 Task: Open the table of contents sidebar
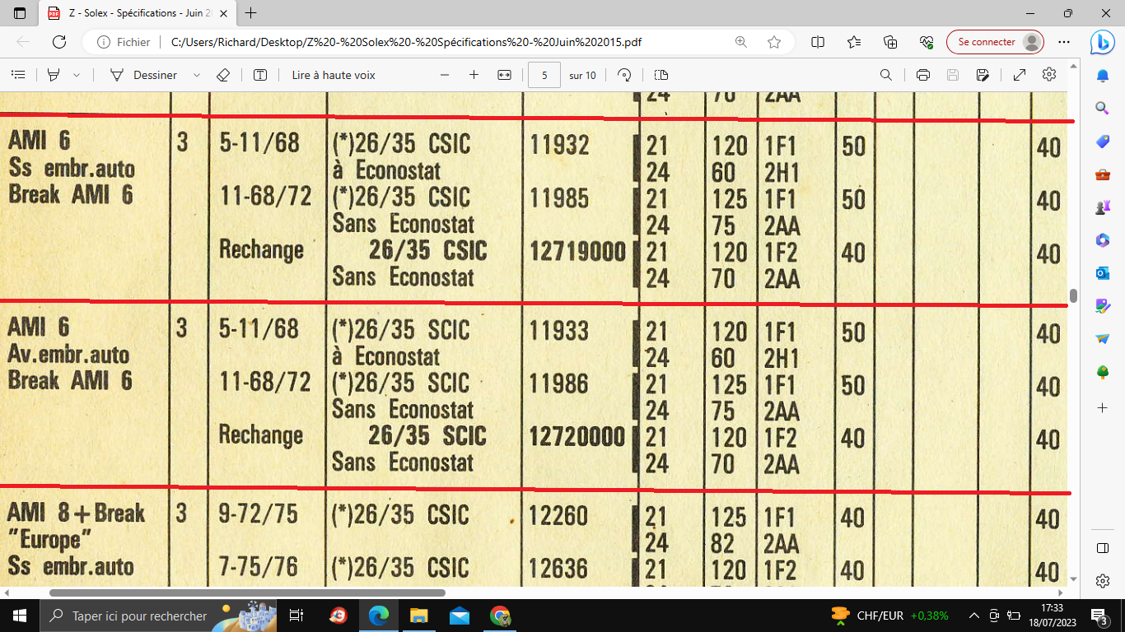coord(17,75)
